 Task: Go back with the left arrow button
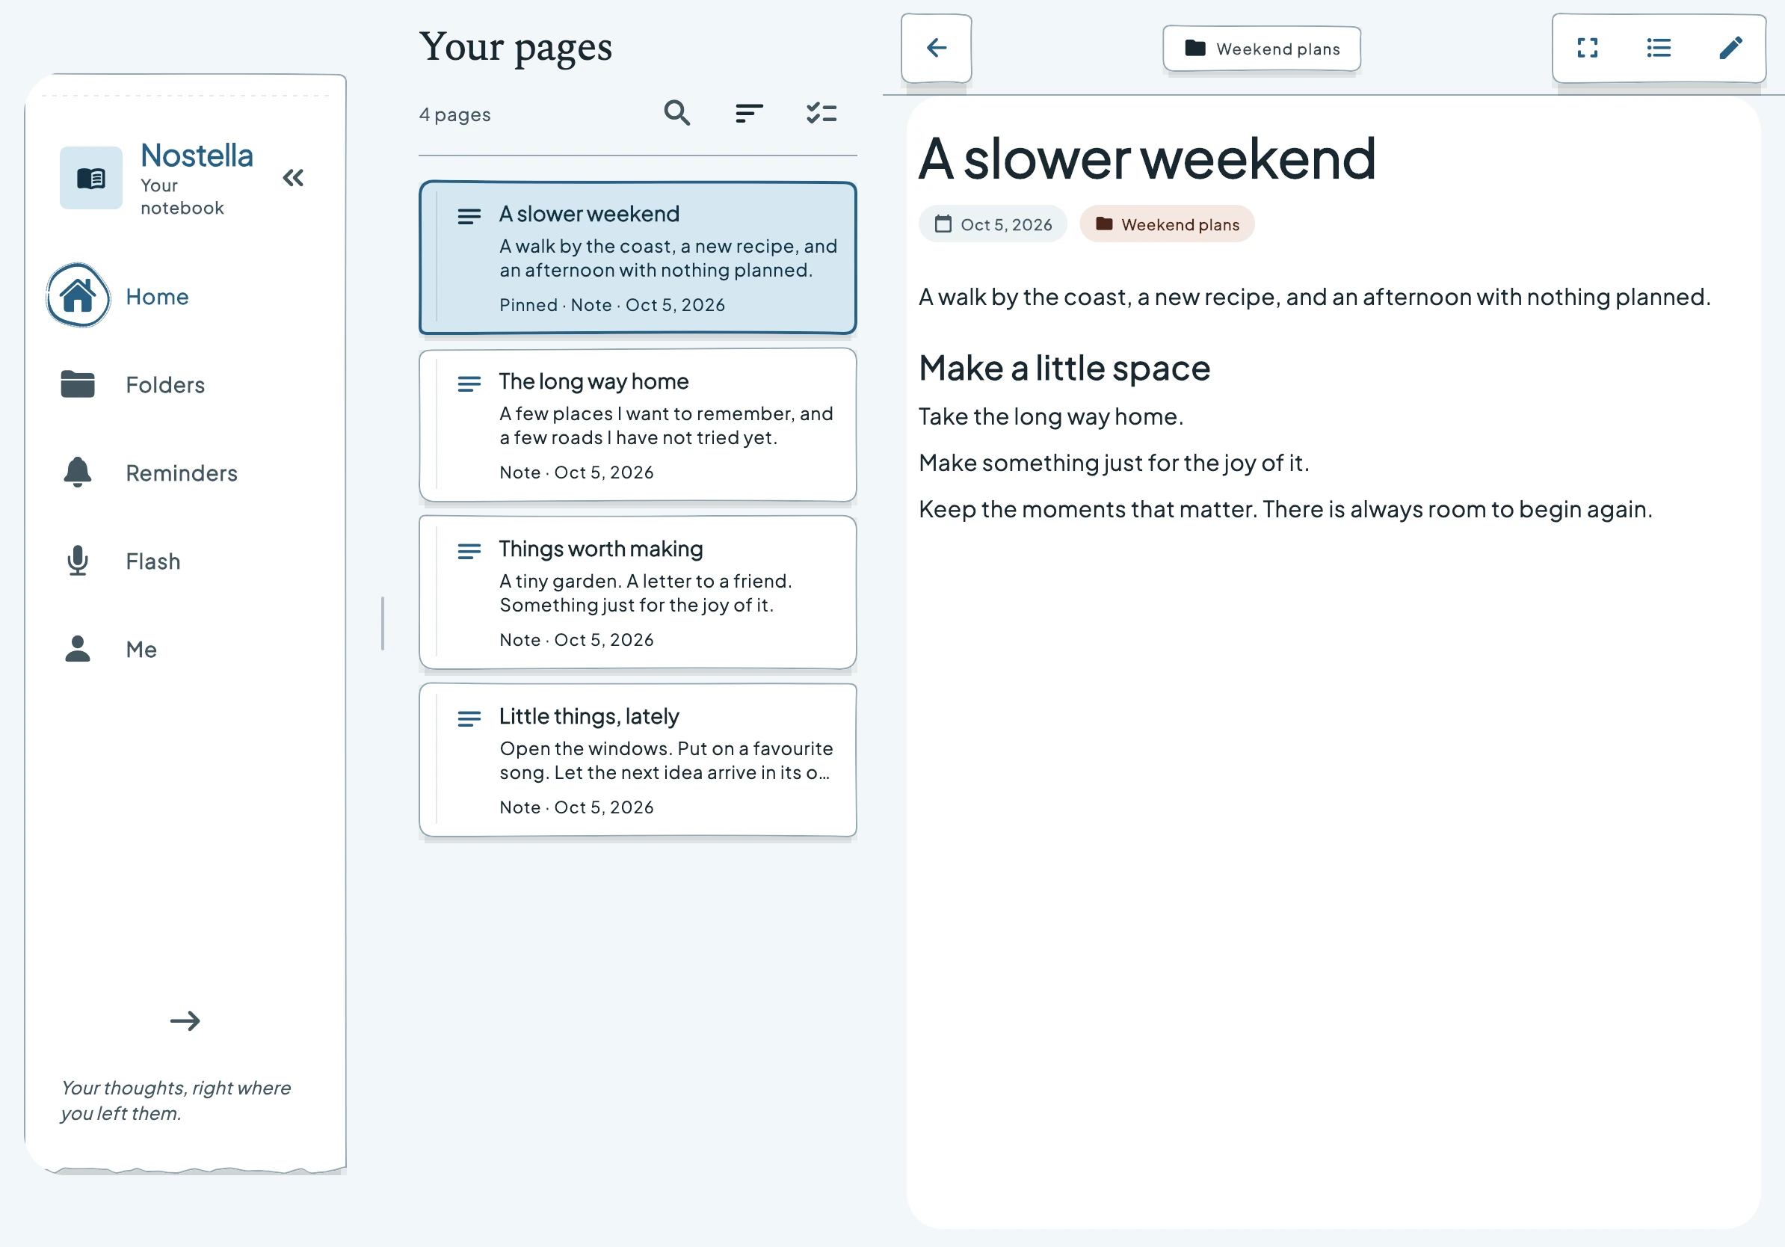tap(936, 48)
